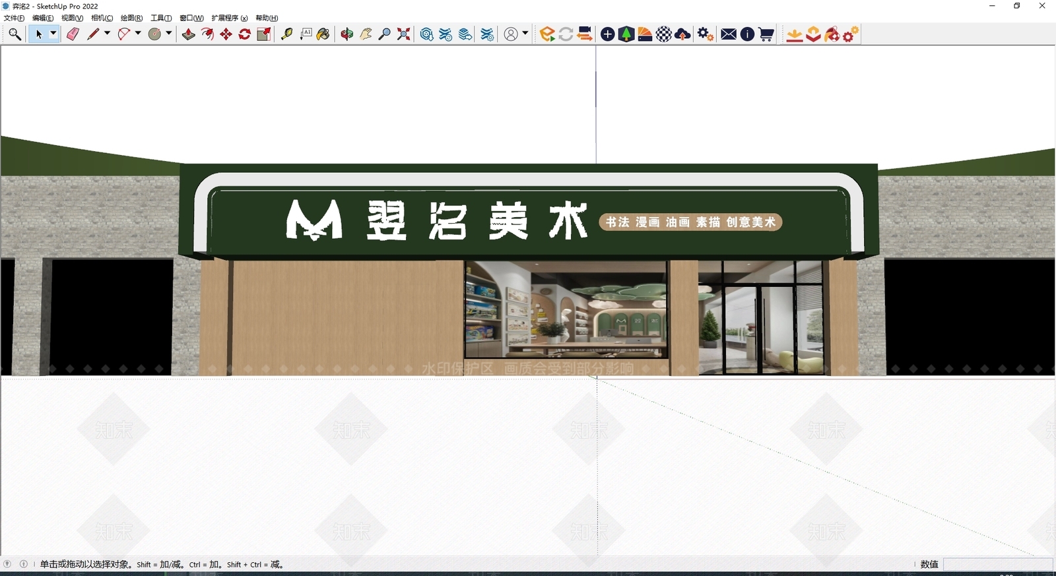This screenshot has width=1056, height=576.
Task: Expand the Line tool dropdown arrow
Action: pyautogui.click(x=107, y=34)
